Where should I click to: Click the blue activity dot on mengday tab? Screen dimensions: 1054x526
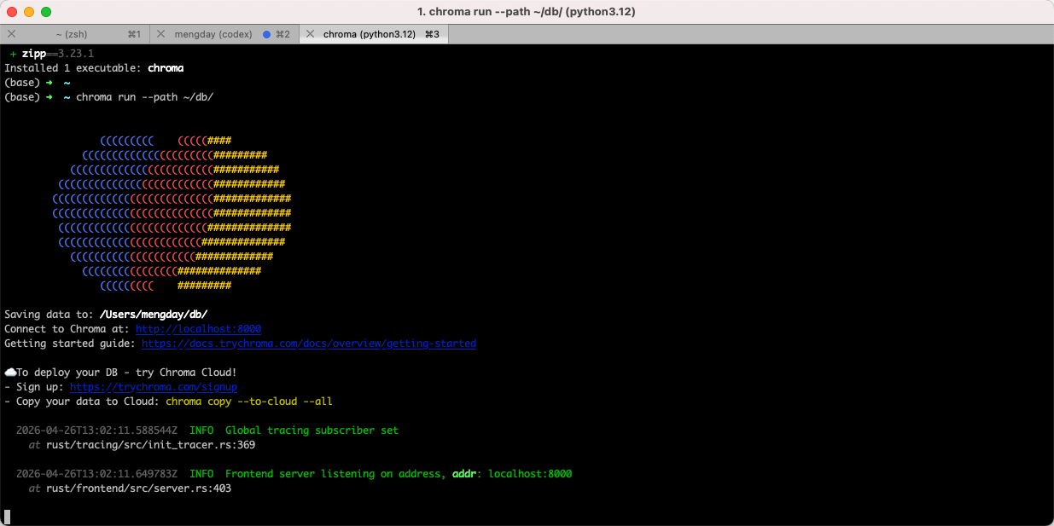pos(267,34)
